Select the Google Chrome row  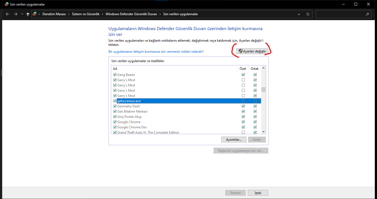pyautogui.click(x=186, y=122)
